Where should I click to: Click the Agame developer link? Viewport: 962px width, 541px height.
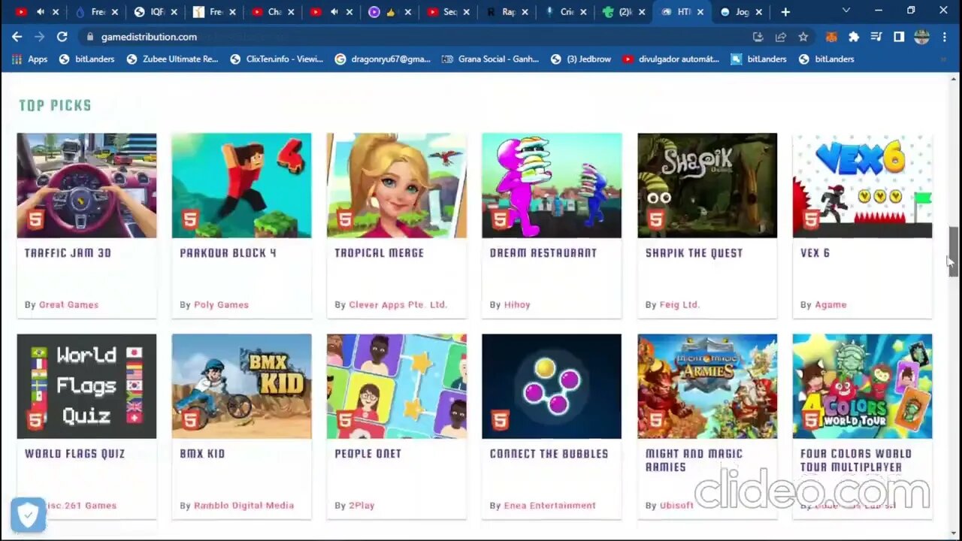point(830,304)
